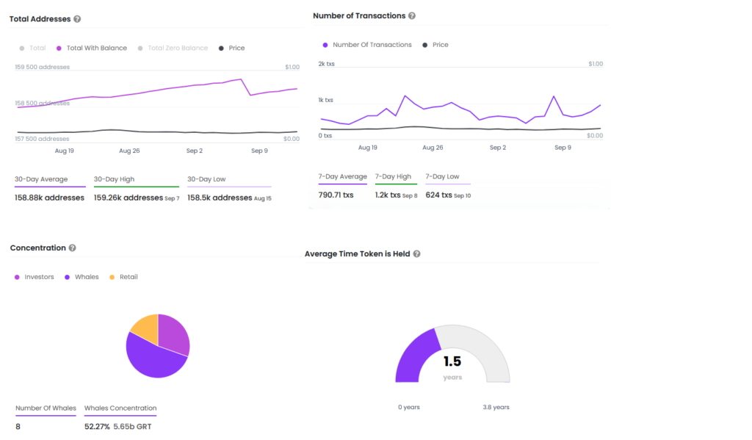Image resolution: width=752 pixels, height=440 pixels.
Task: Click the Total Addresses help icon
Action: coord(77,19)
